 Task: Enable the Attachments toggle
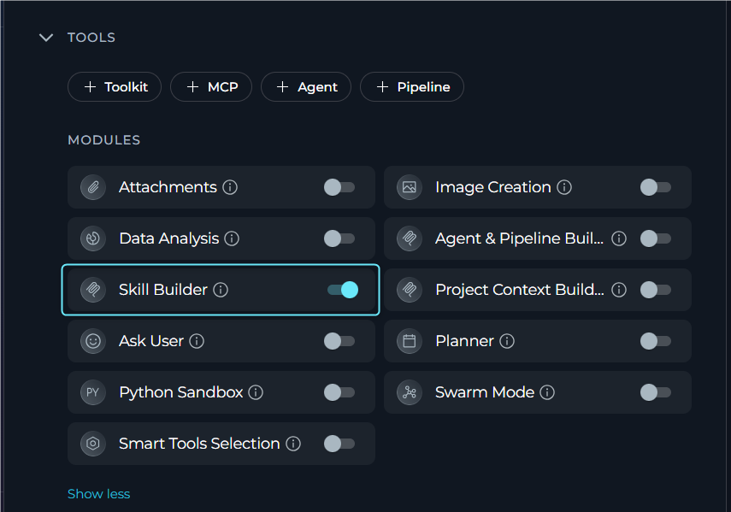[x=339, y=187]
